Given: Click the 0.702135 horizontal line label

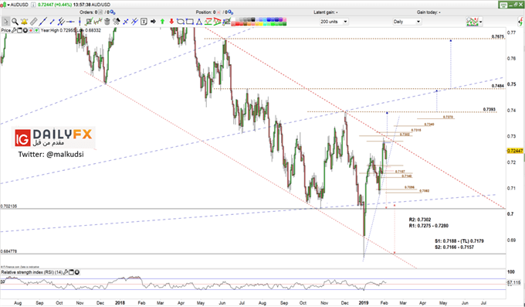Looking at the screenshot, I should (8, 206).
